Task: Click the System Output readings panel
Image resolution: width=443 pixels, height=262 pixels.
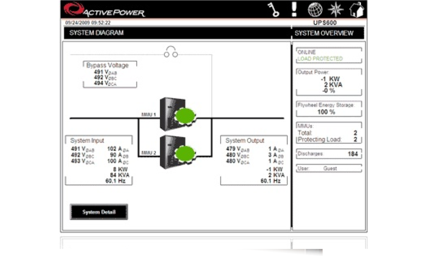Action: click(253, 161)
